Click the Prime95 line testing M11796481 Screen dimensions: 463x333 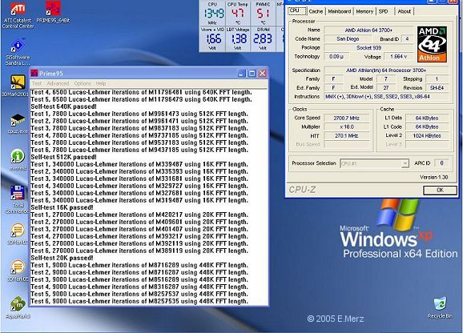pos(141,92)
